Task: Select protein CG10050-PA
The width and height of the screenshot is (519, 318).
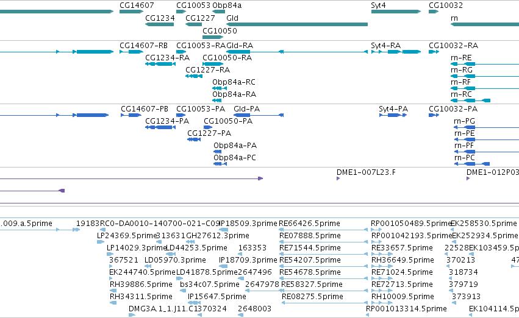Action: (x=228, y=121)
